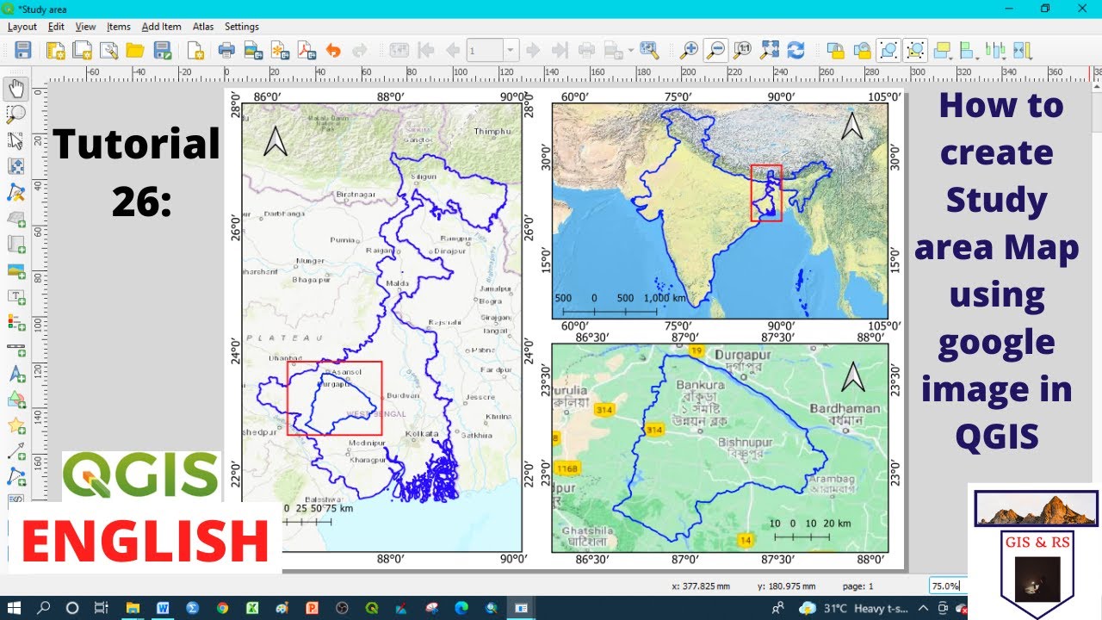Select Move Item Content tool
1102x620 pixels.
pyautogui.click(x=15, y=165)
